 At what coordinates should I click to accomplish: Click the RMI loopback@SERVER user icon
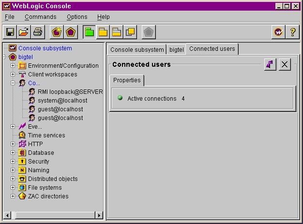pyautogui.click(x=32, y=92)
